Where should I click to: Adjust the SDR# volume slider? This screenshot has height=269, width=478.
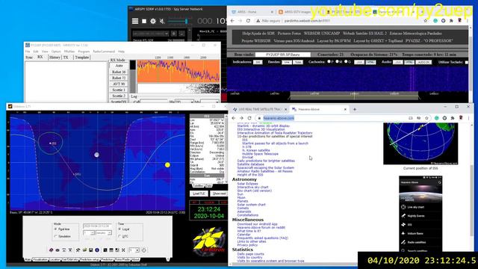[x=178, y=21]
